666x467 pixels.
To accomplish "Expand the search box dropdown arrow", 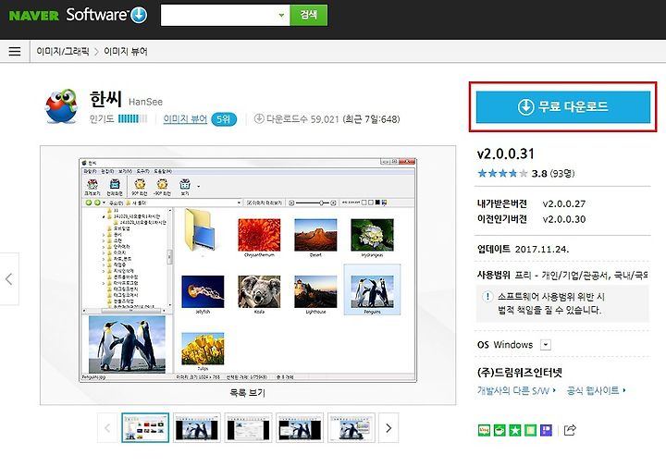I will coord(281,16).
